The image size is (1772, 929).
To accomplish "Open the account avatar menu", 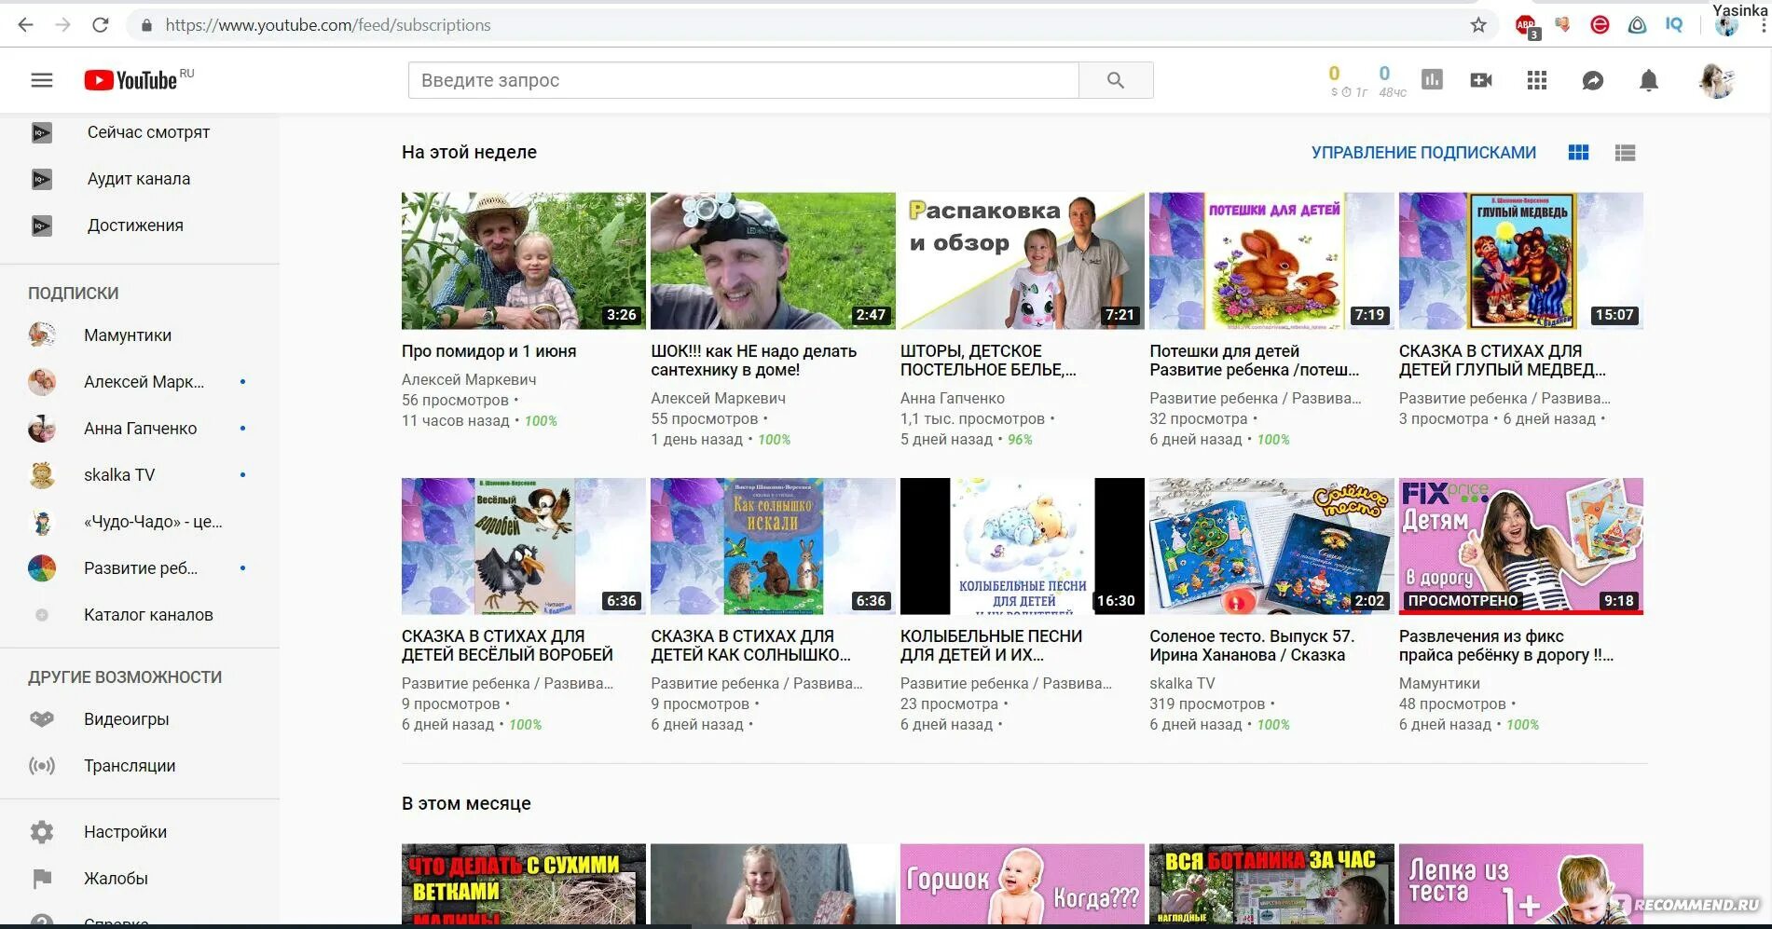I will click(1716, 80).
